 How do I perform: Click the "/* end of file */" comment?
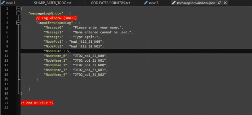37,103
